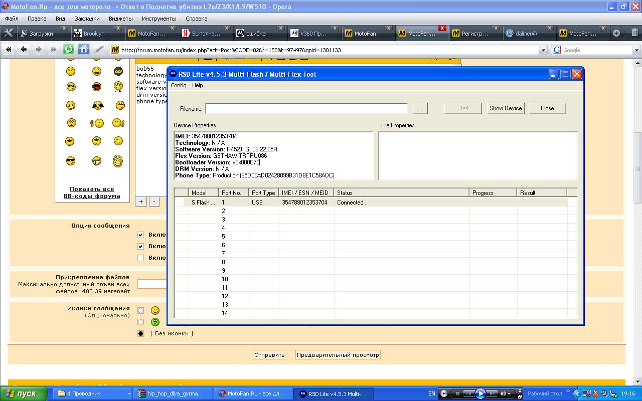The height and width of the screenshot is (401, 642).
Task: Open the home page via house icon
Action: click(84, 49)
